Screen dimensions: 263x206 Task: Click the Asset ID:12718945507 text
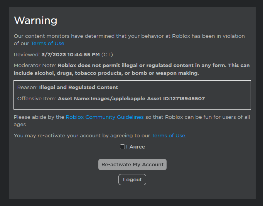pyautogui.click(x=176, y=98)
